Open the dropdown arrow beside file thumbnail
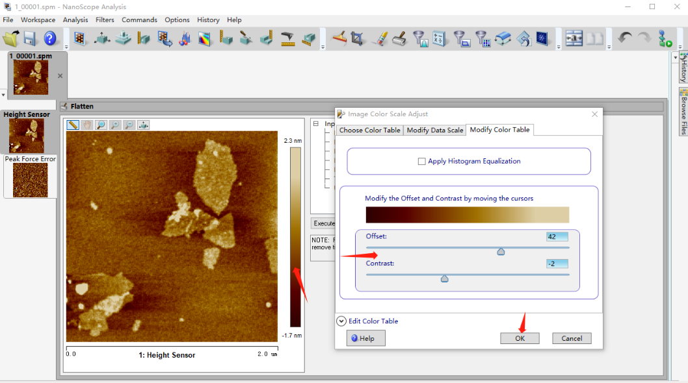The width and height of the screenshot is (688, 383). tap(3, 95)
